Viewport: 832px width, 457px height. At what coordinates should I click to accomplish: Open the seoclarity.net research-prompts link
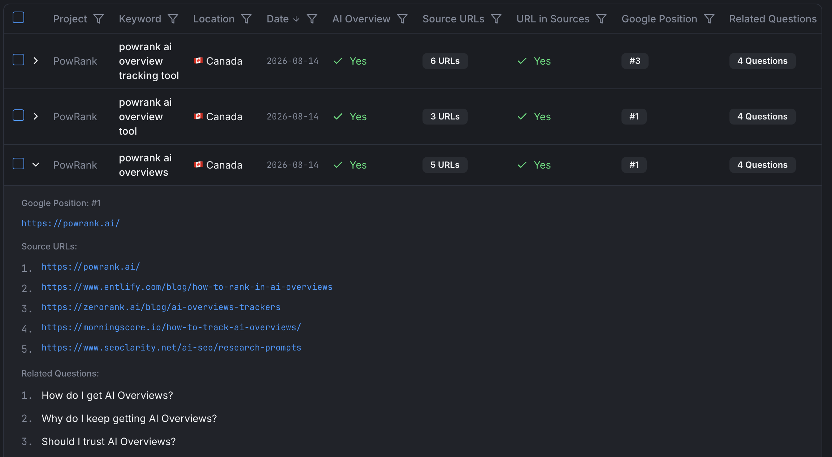(171, 348)
